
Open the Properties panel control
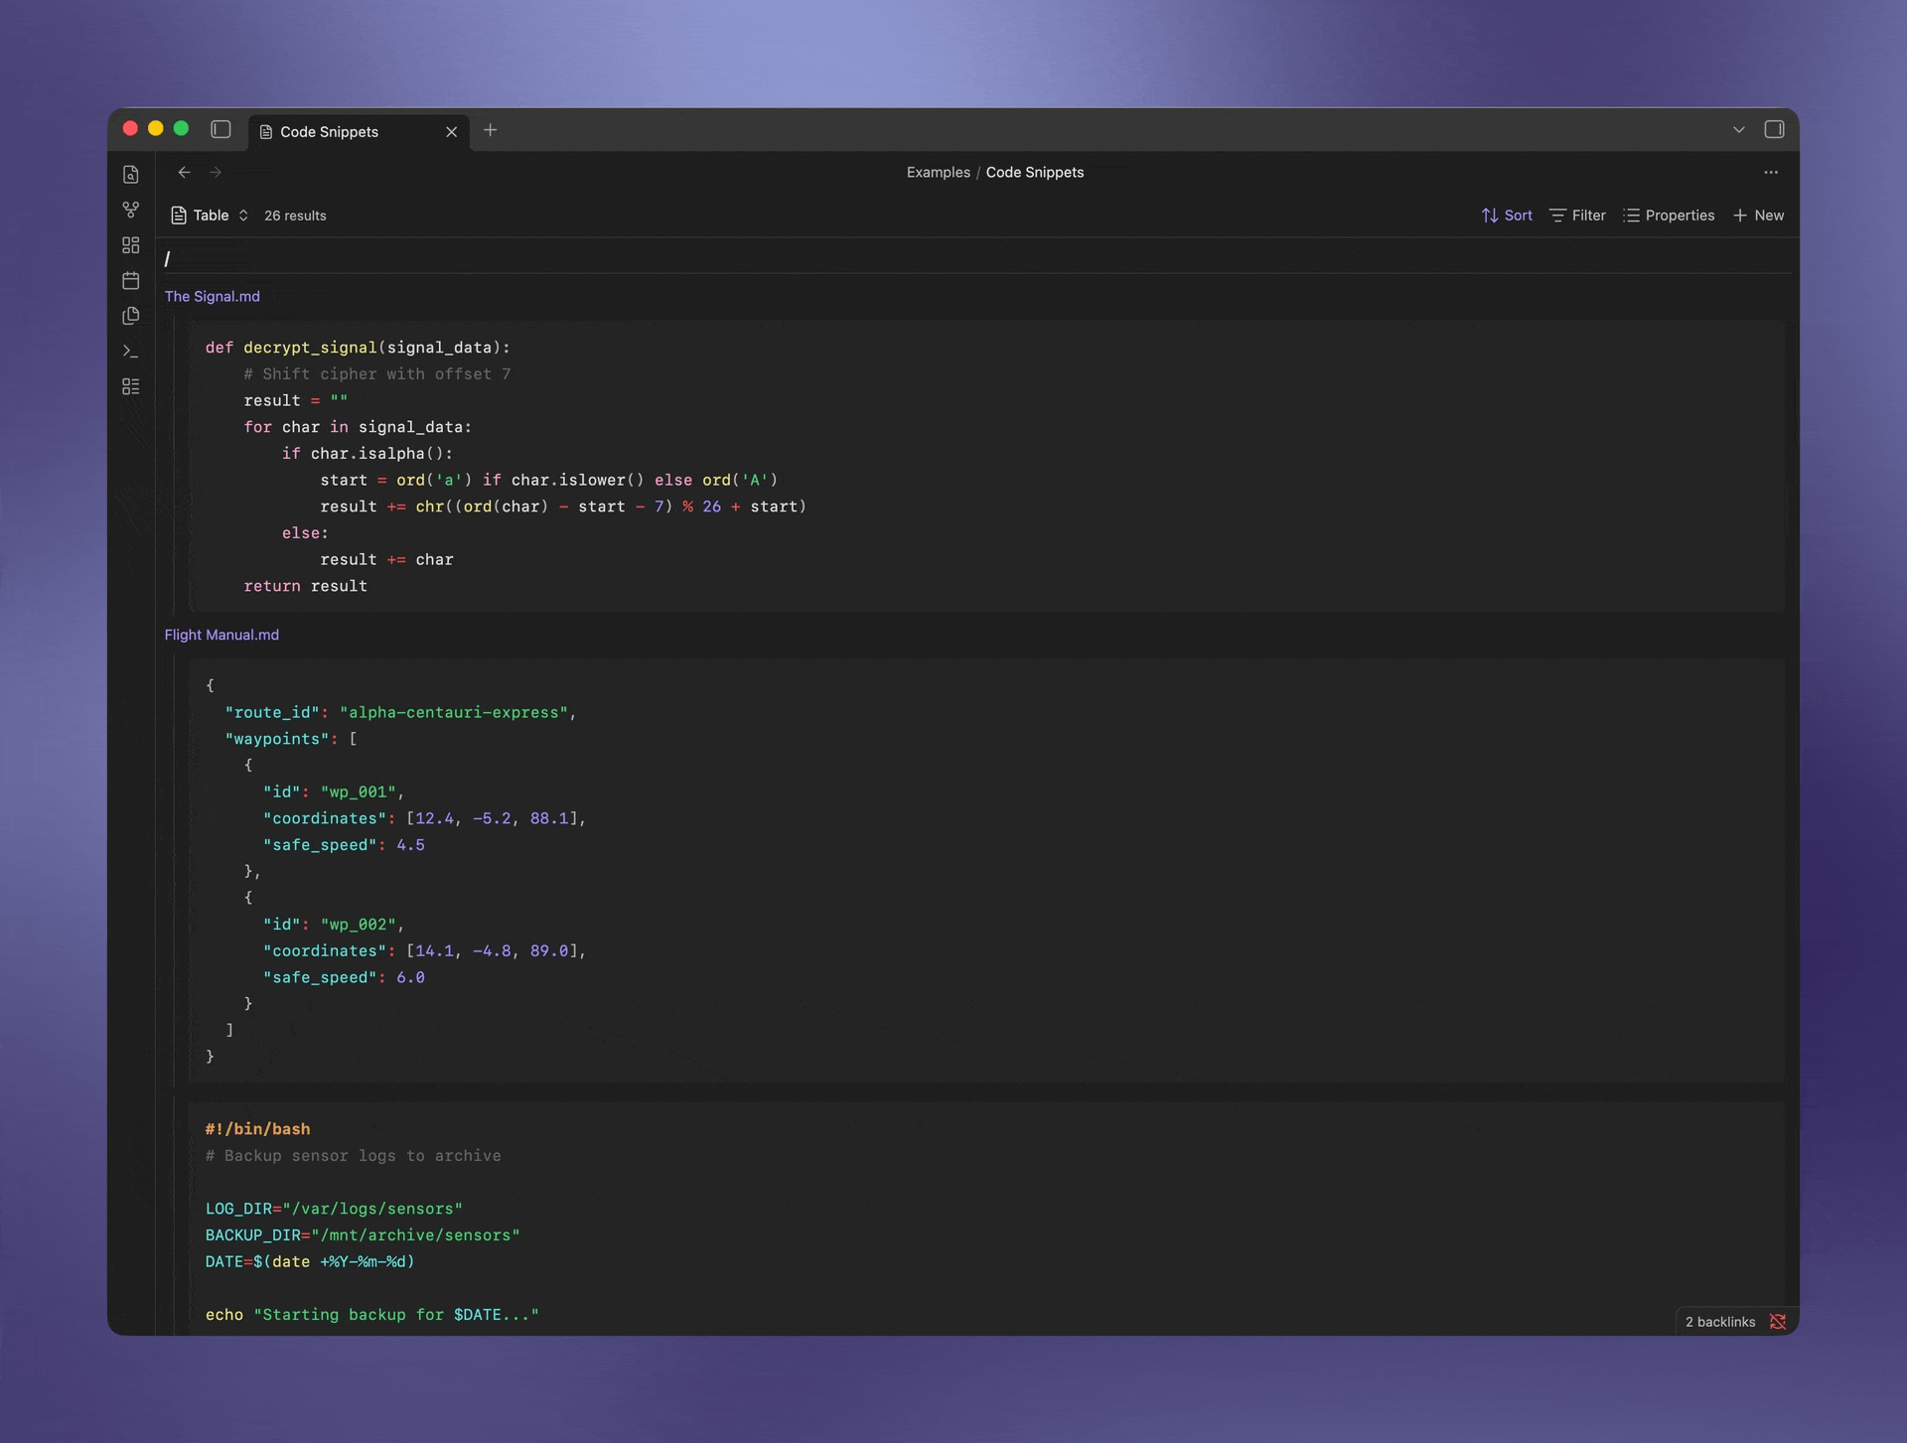click(1670, 215)
